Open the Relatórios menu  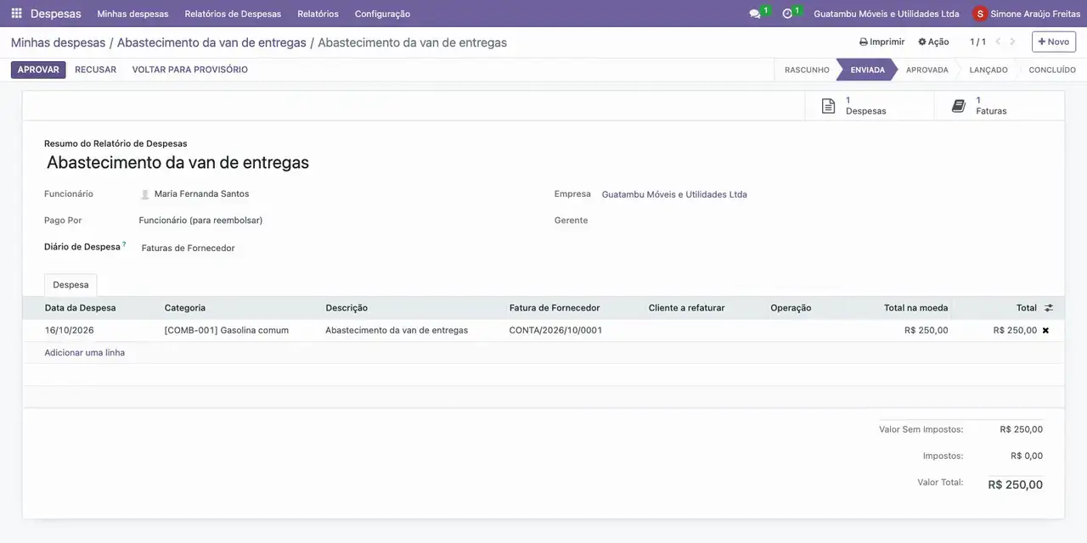318,14
